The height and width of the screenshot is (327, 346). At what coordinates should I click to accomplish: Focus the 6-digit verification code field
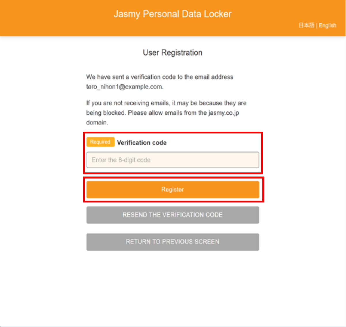point(173,160)
